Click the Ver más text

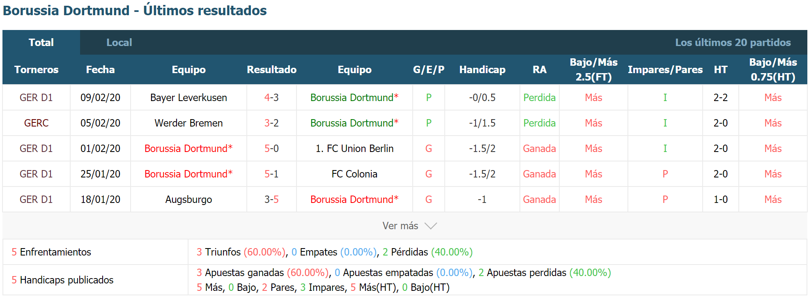400,226
